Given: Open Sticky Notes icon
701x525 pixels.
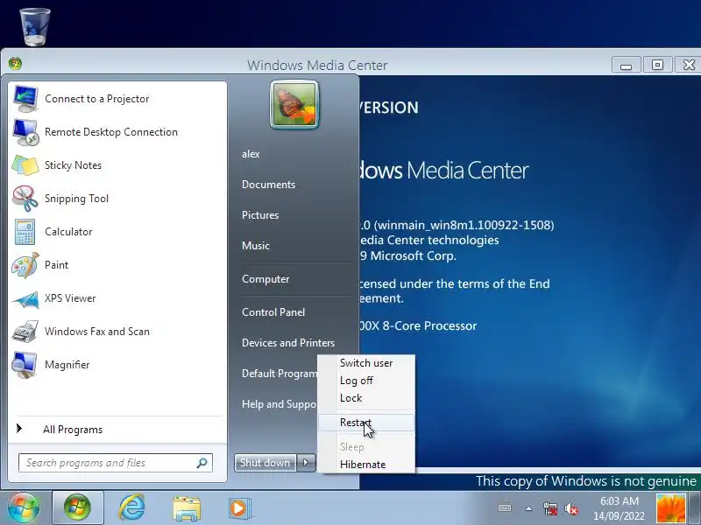Looking at the screenshot, I should (x=25, y=165).
